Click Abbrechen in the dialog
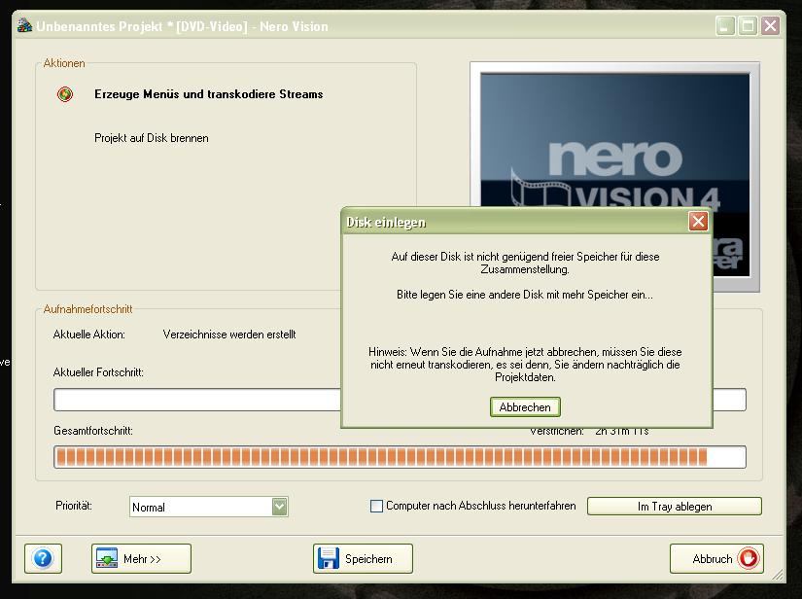802x599 pixels. coord(525,407)
